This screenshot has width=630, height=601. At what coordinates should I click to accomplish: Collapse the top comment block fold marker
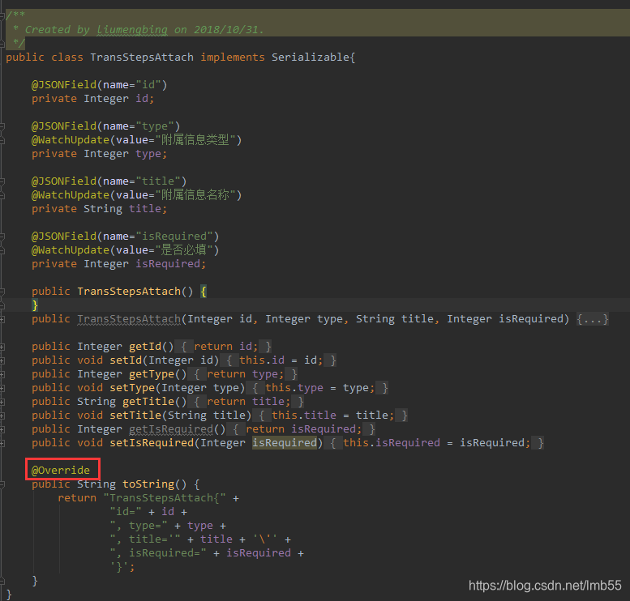tap(2, 16)
